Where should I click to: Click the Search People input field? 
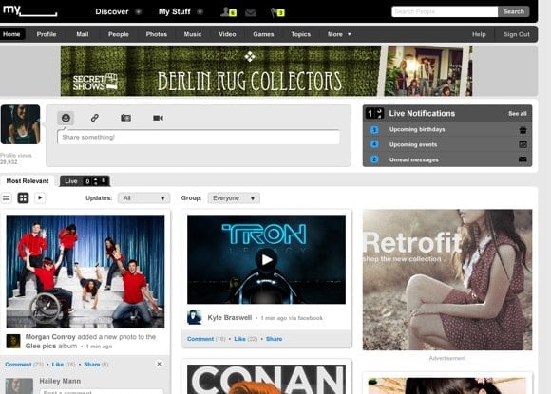pyautogui.click(x=445, y=11)
